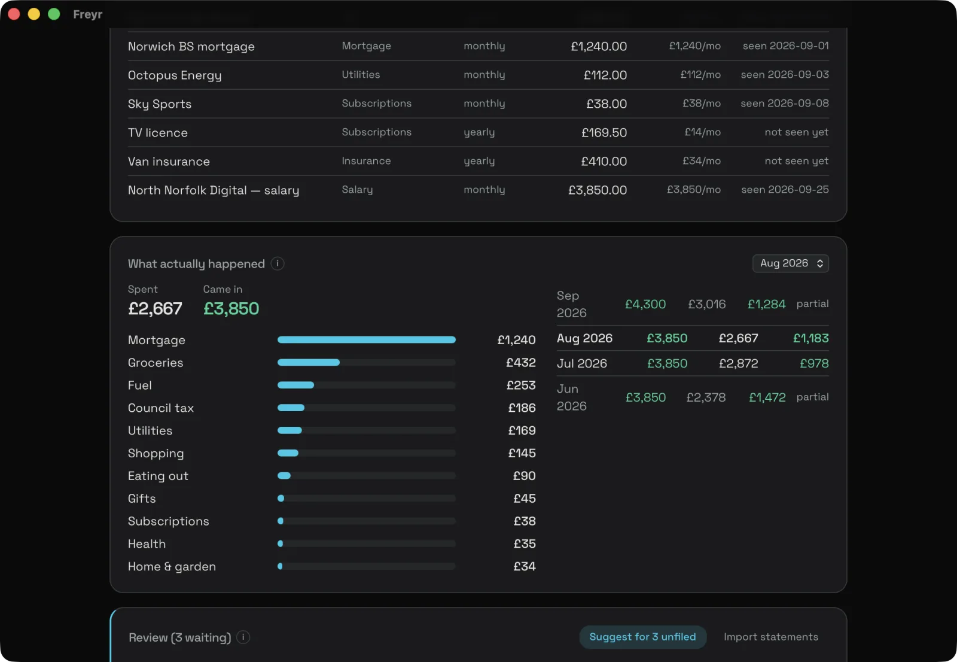Click the Utilities spending category label
Viewport: 957px width, 662px height.
point(150,431)
